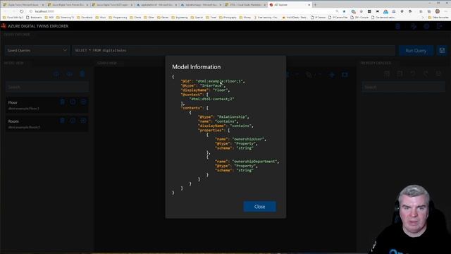This screenshot has width=451, height=254.
Task: Click the blue delete-all-models trash icon
Action: [82, 74]
